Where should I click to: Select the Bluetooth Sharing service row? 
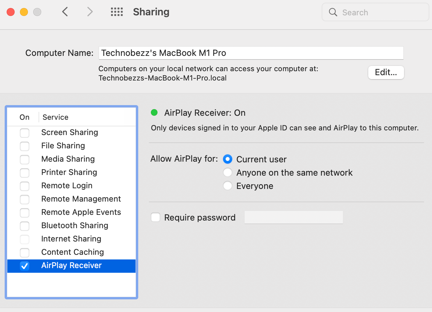coord(71,226)
